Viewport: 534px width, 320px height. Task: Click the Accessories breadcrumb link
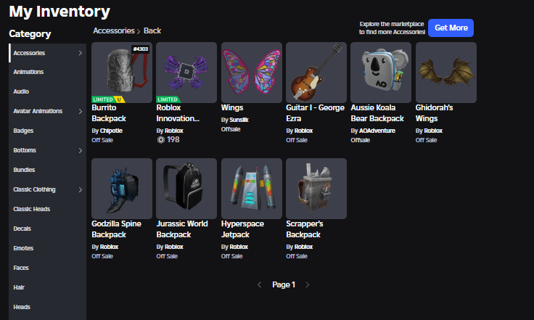point(114,30)
